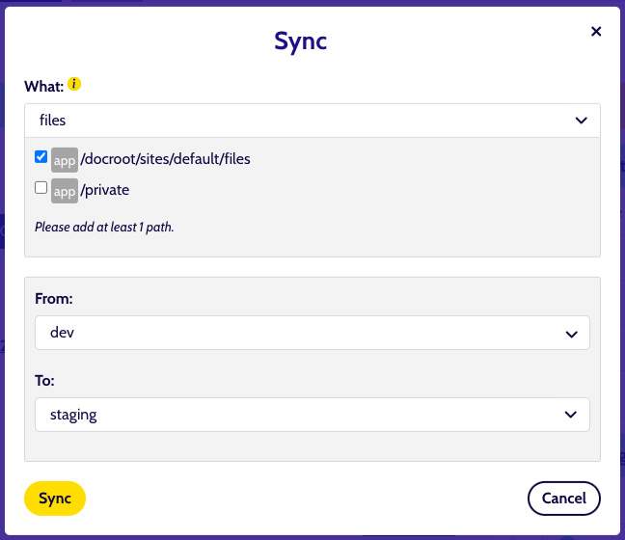
Task: Click the From: label
Action: [x=54, y=299]
